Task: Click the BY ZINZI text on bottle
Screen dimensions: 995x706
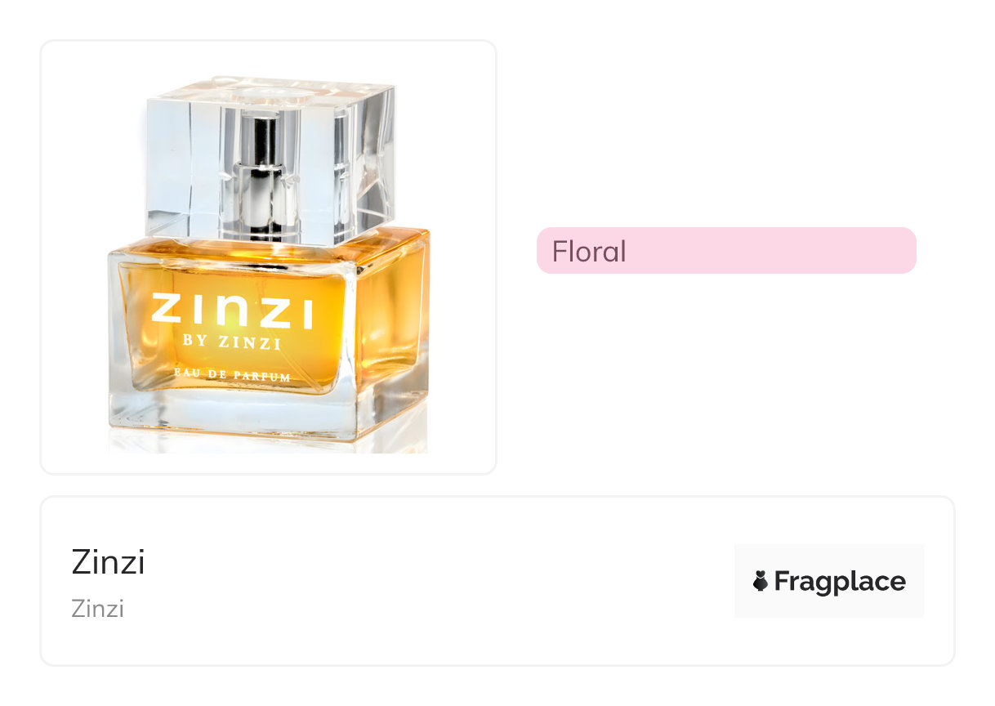Action: click(233, 342)
